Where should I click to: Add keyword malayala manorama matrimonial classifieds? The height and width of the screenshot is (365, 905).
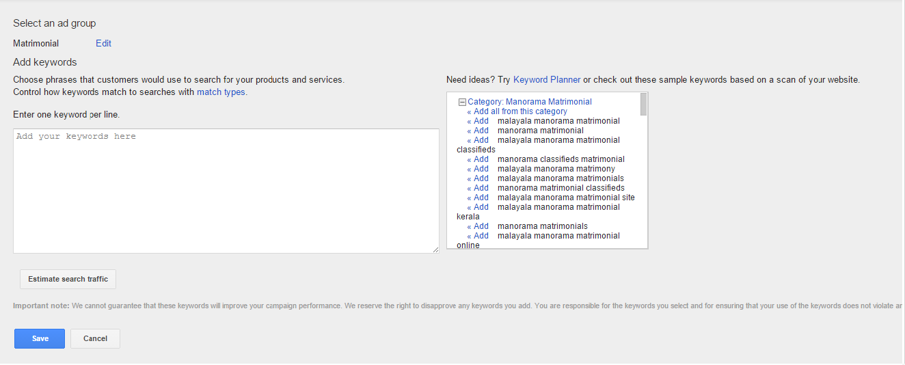478,140
